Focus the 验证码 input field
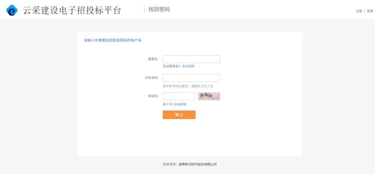This screenshot has height=174, width=375. [179, 96]
